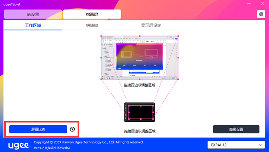Click the ugee logo in footer
Screen dimensions: 269x152
19,146
